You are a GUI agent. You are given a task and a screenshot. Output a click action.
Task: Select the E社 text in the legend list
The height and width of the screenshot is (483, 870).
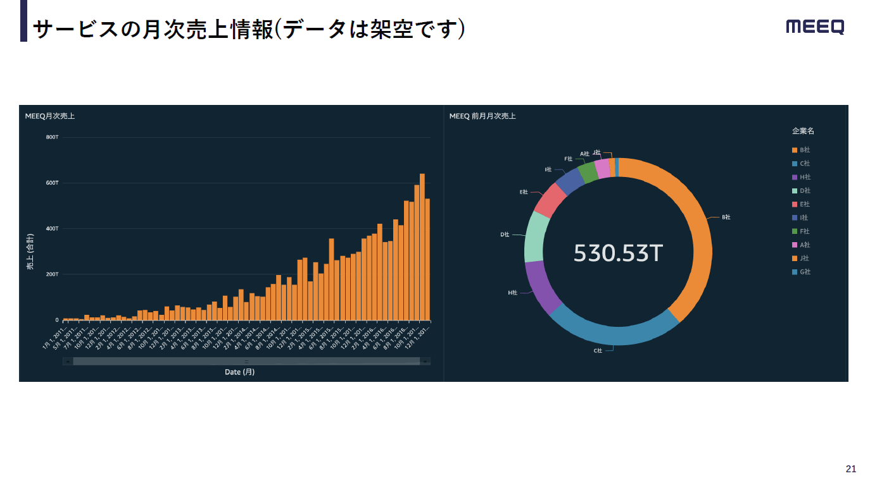pyautogui.click(x=805, y=205)
